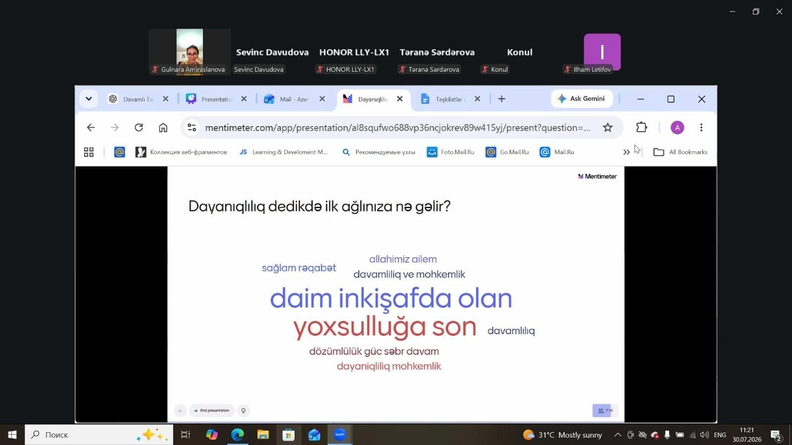Open the All Bookmarks folder

pyautogui.click(x=681, y=152)
